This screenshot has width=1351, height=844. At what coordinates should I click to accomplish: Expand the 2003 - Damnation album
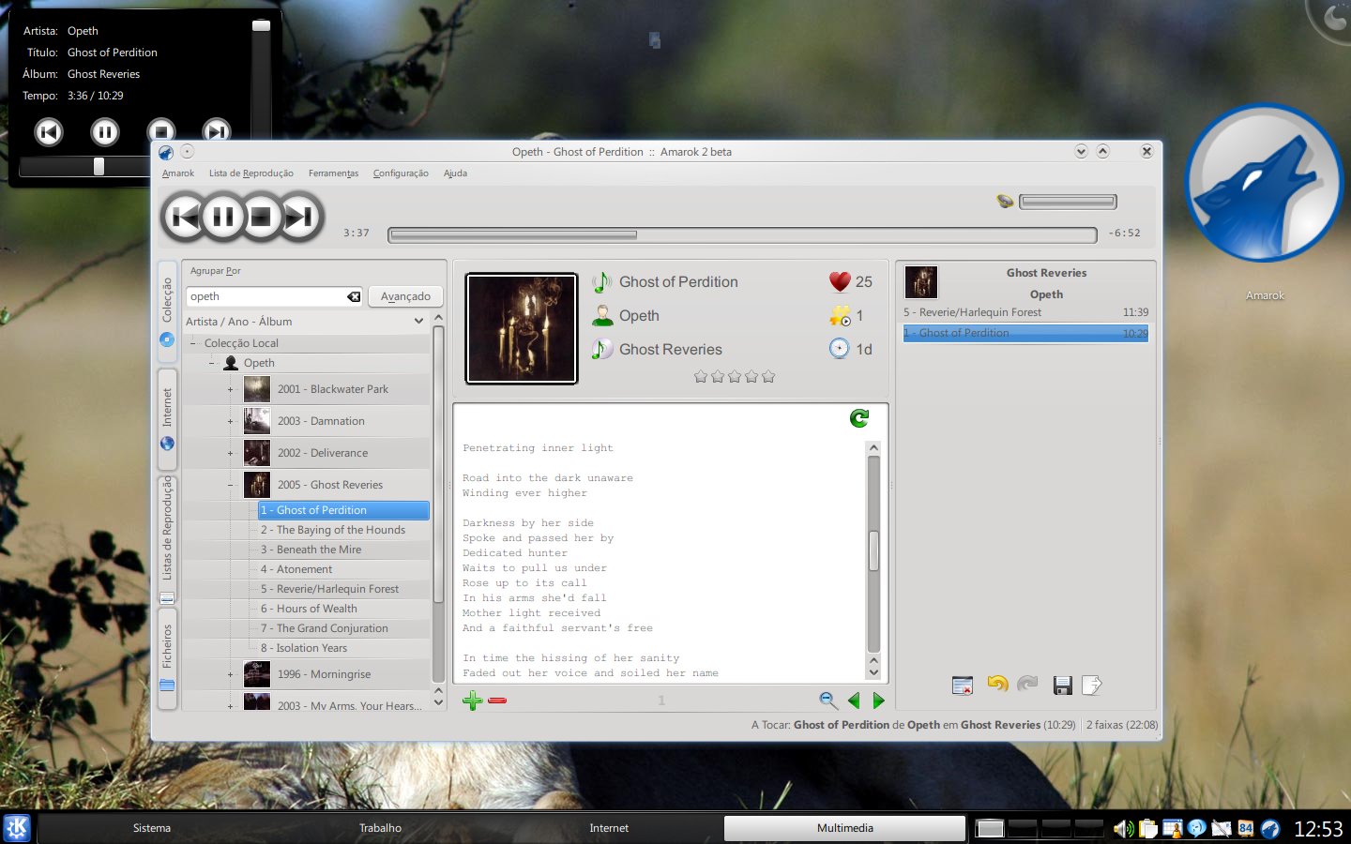tap(230, 421)
